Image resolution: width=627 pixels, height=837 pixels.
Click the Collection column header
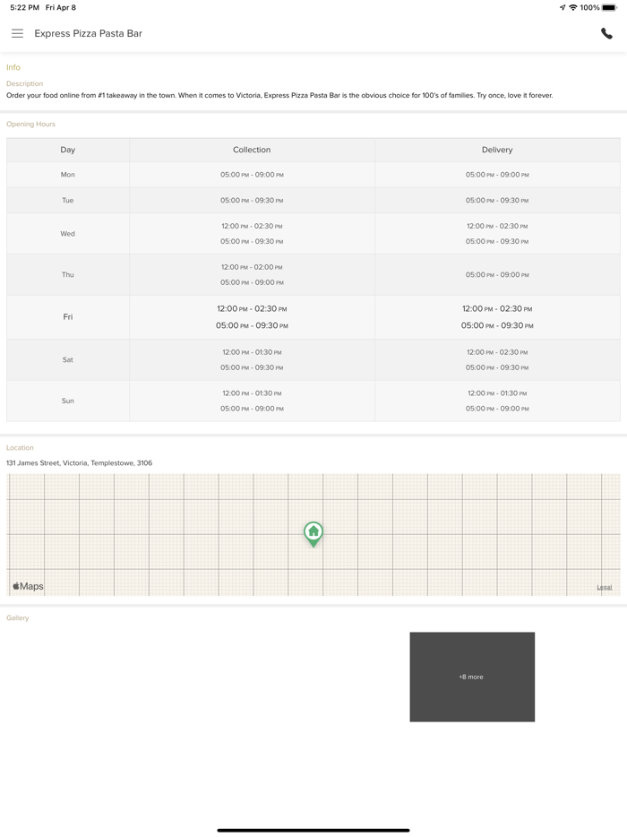pyautogui.click(x=252, y=150)
